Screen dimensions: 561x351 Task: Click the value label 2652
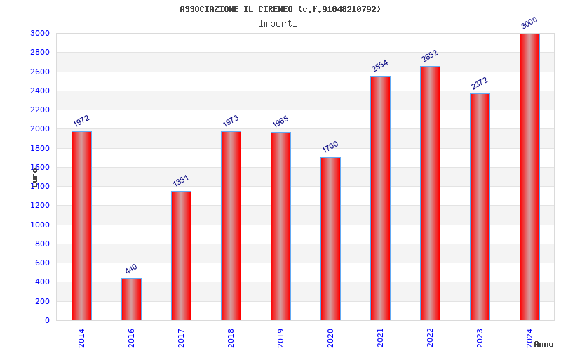tap(430, 56)
